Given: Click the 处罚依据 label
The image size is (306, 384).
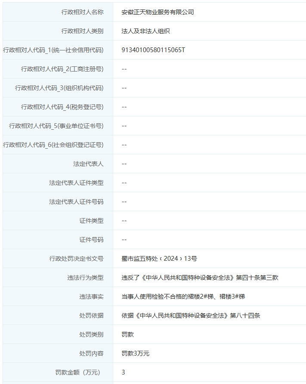Looking at the screenshot, I should (x=91, y=315).
